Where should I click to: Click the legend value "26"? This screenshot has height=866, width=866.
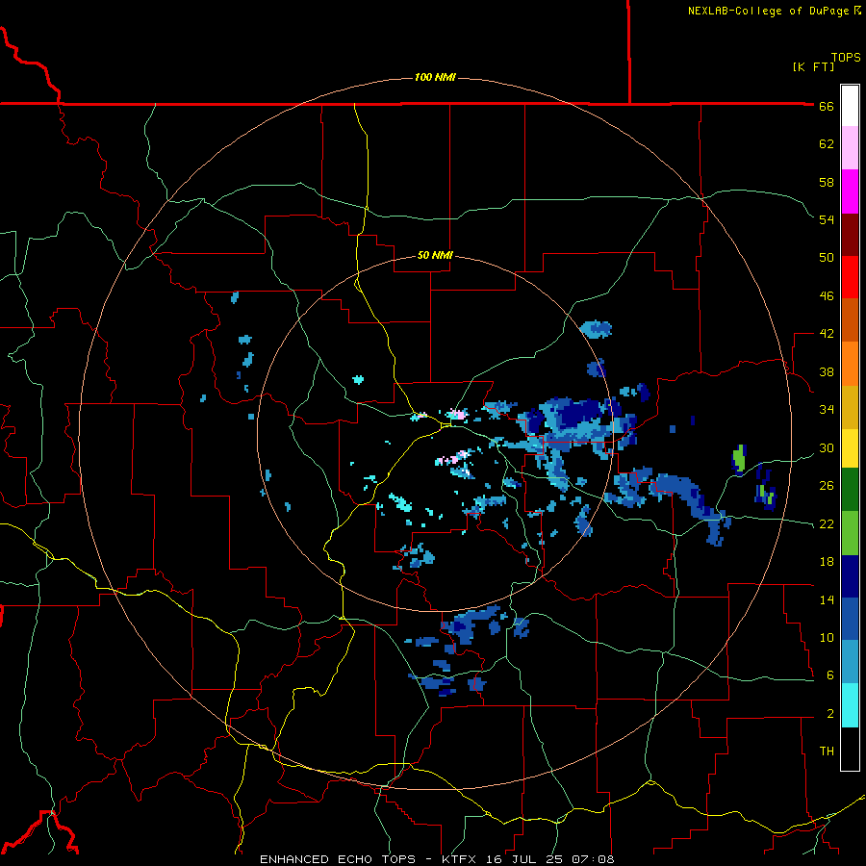coord(827,486)
